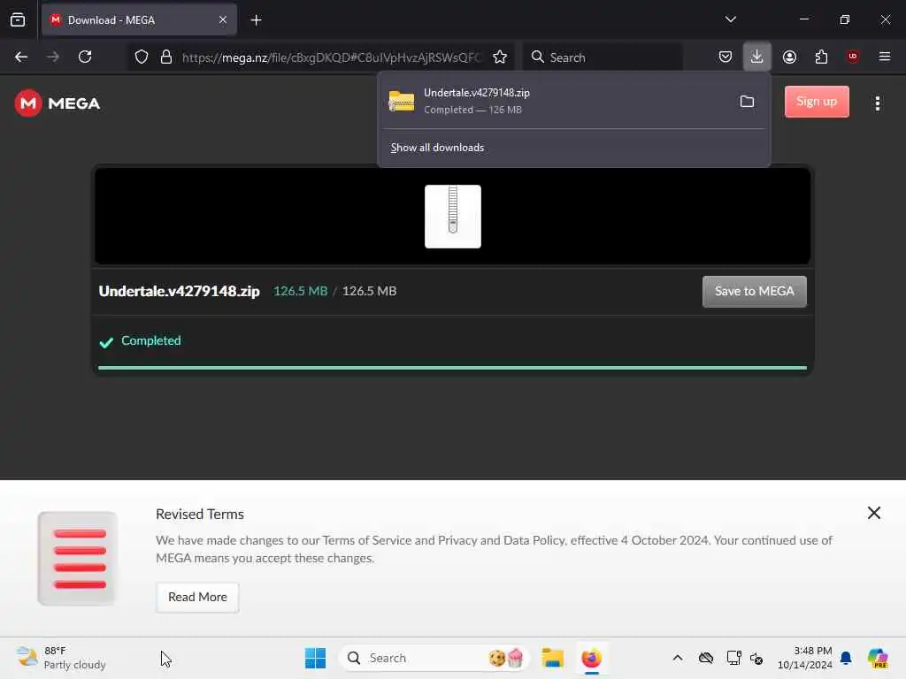The image size is (906, 679).
Task: Click the Windows taskbar Search box
Action: (434, 658)
